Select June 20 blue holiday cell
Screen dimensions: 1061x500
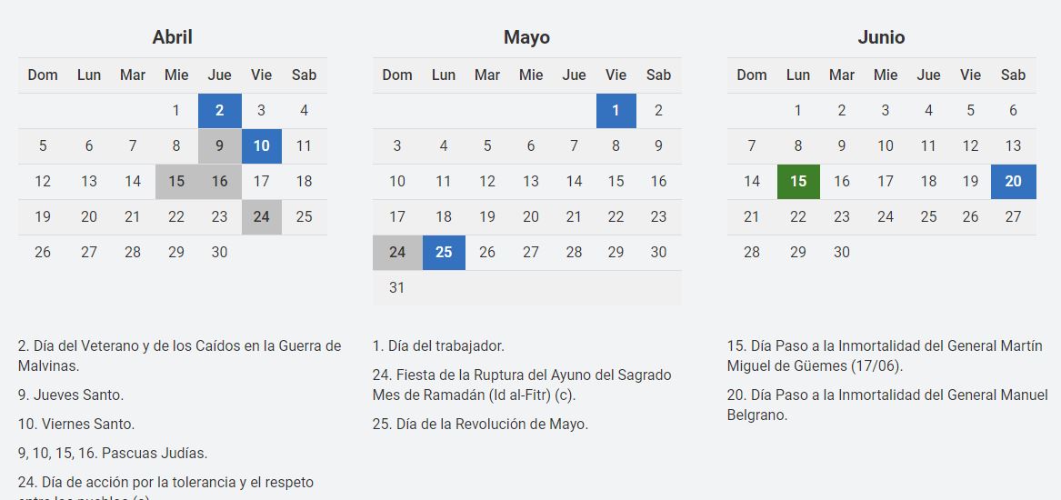pos(1013,182)
